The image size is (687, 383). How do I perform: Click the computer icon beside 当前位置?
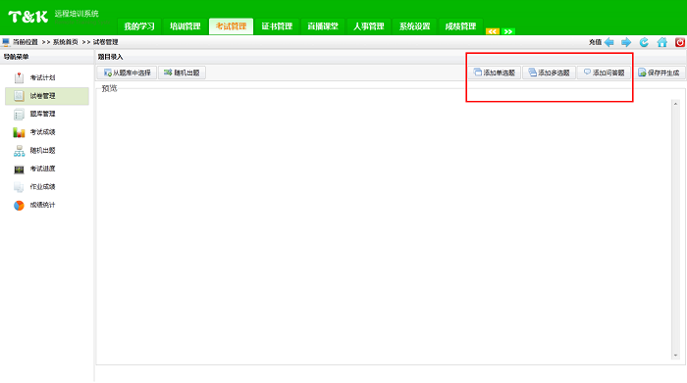click(x=6, y=42)
